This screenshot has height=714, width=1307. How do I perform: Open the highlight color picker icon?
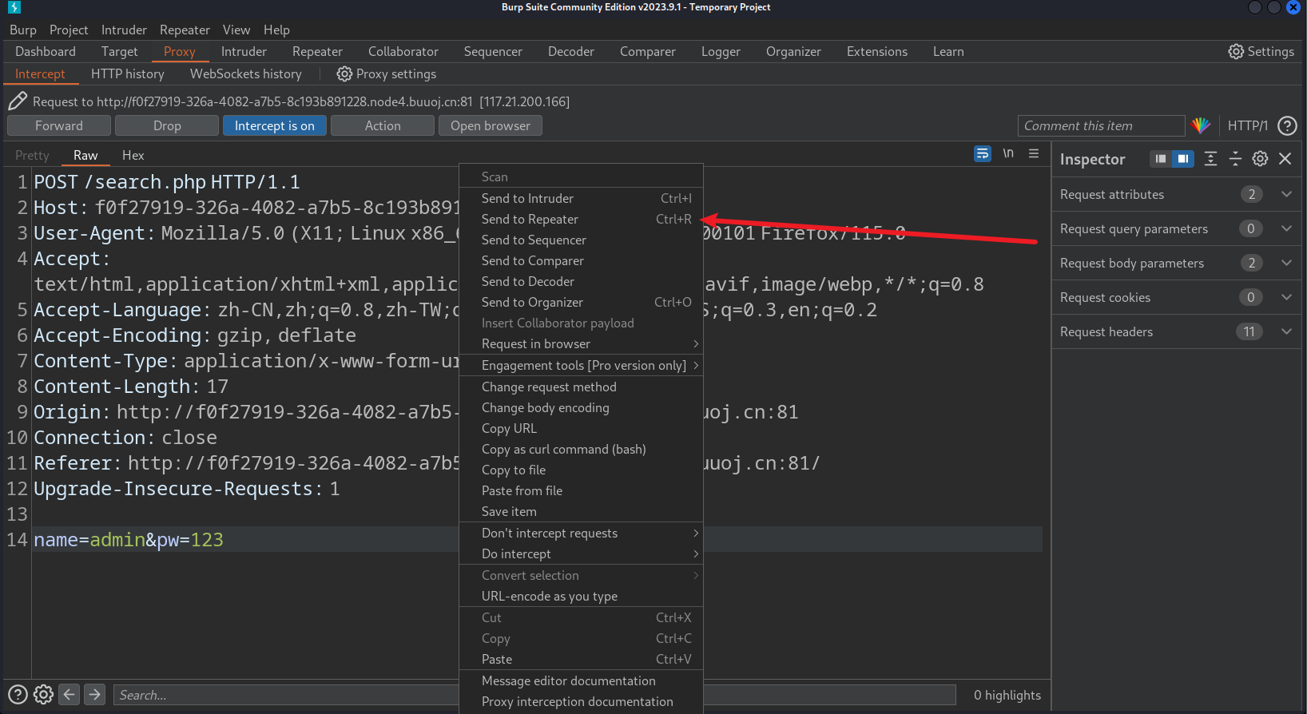(1201, 125)
